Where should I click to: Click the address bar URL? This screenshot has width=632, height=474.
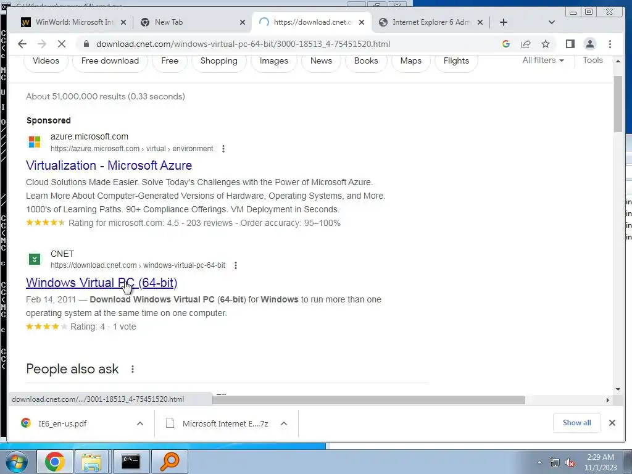tap(243, 44)
